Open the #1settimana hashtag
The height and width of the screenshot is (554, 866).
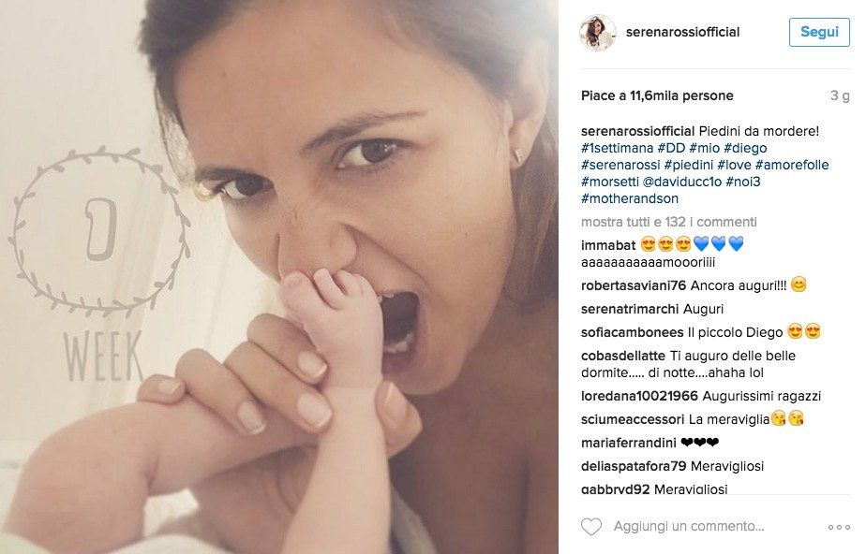[x=618, y=148]
